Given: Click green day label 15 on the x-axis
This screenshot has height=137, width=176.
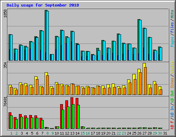Looking at the screenshot, I should pyautogui.click(x=82, y=133).
